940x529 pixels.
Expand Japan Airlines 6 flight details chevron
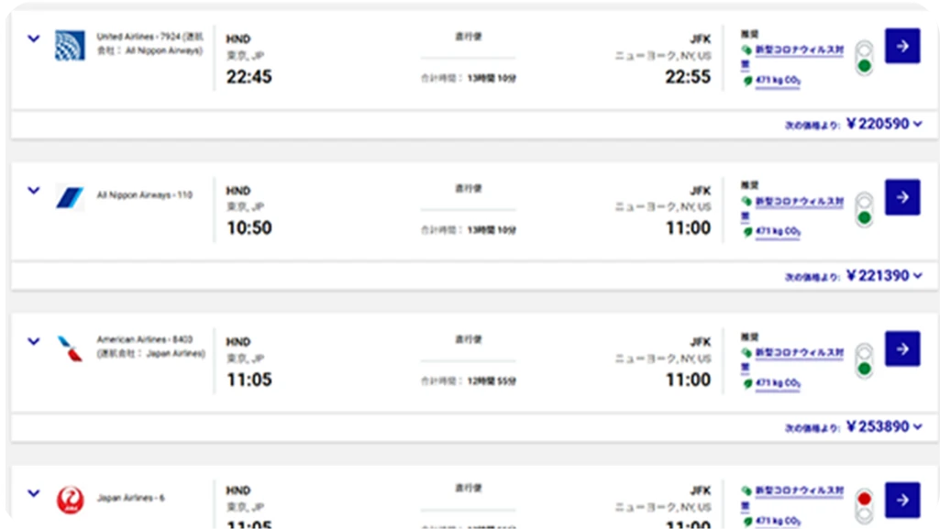click(x=34, y=493)
